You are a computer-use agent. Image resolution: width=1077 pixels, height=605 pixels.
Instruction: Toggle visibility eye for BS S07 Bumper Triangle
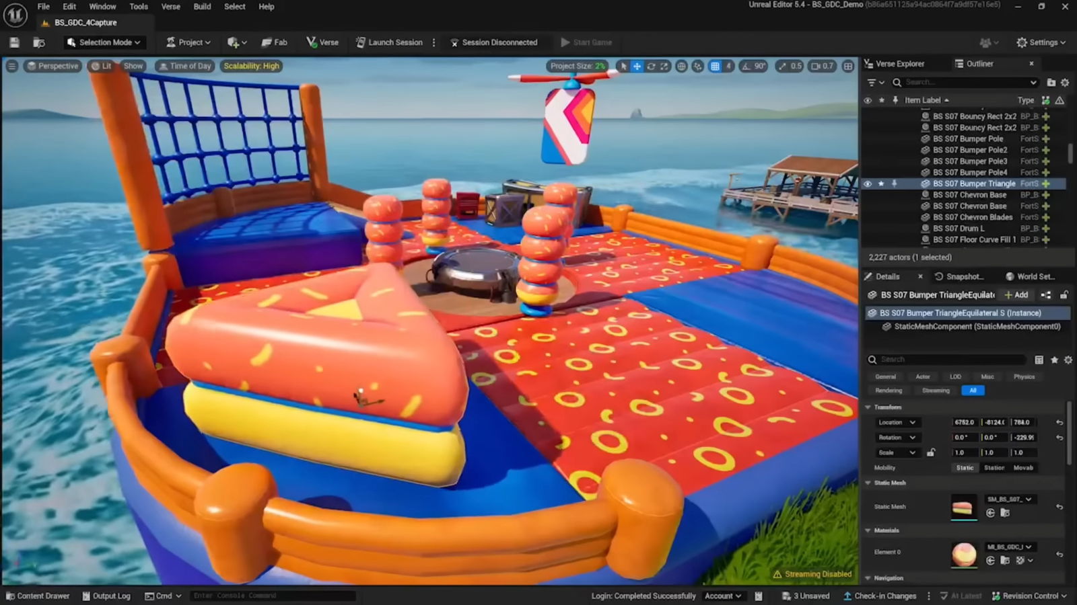click(x=868, y=183)
